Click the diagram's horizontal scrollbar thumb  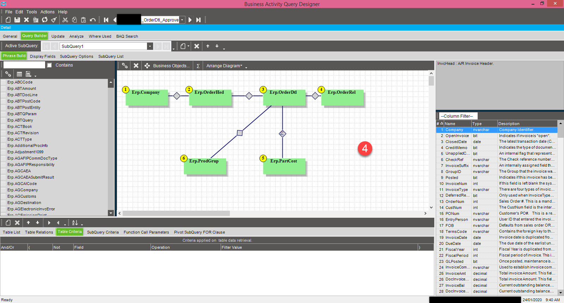tap(176, 213)
